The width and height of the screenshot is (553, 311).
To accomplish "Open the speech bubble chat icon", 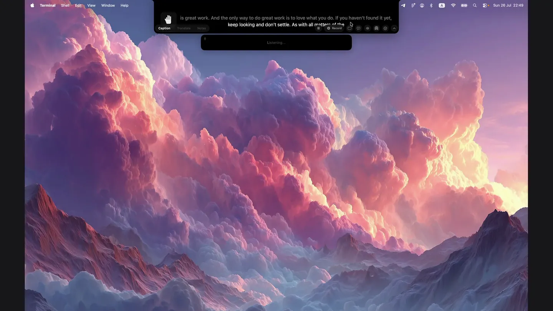I will (358, 28).
